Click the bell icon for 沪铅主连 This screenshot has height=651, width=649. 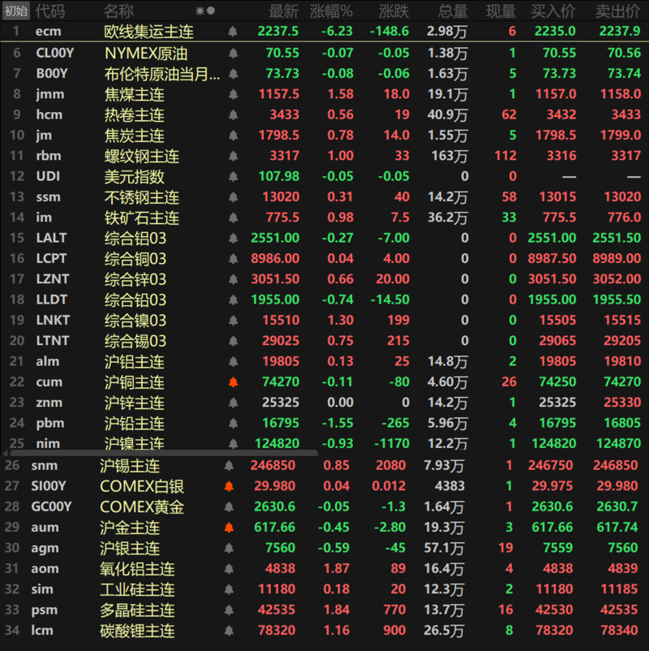pos(233,423)
